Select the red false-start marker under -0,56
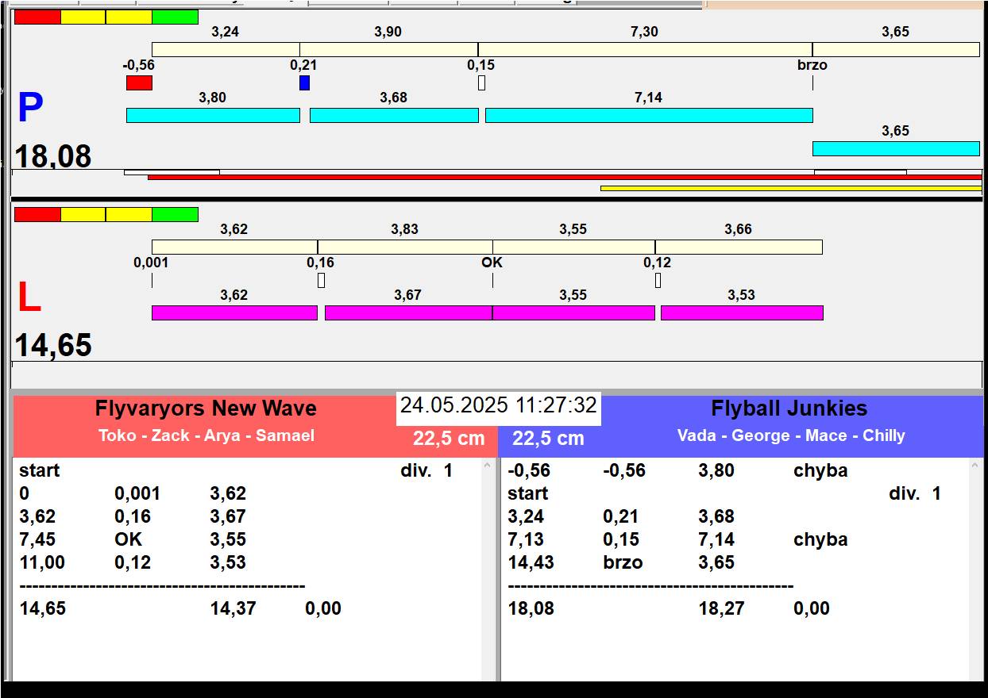 coord(139,82)
